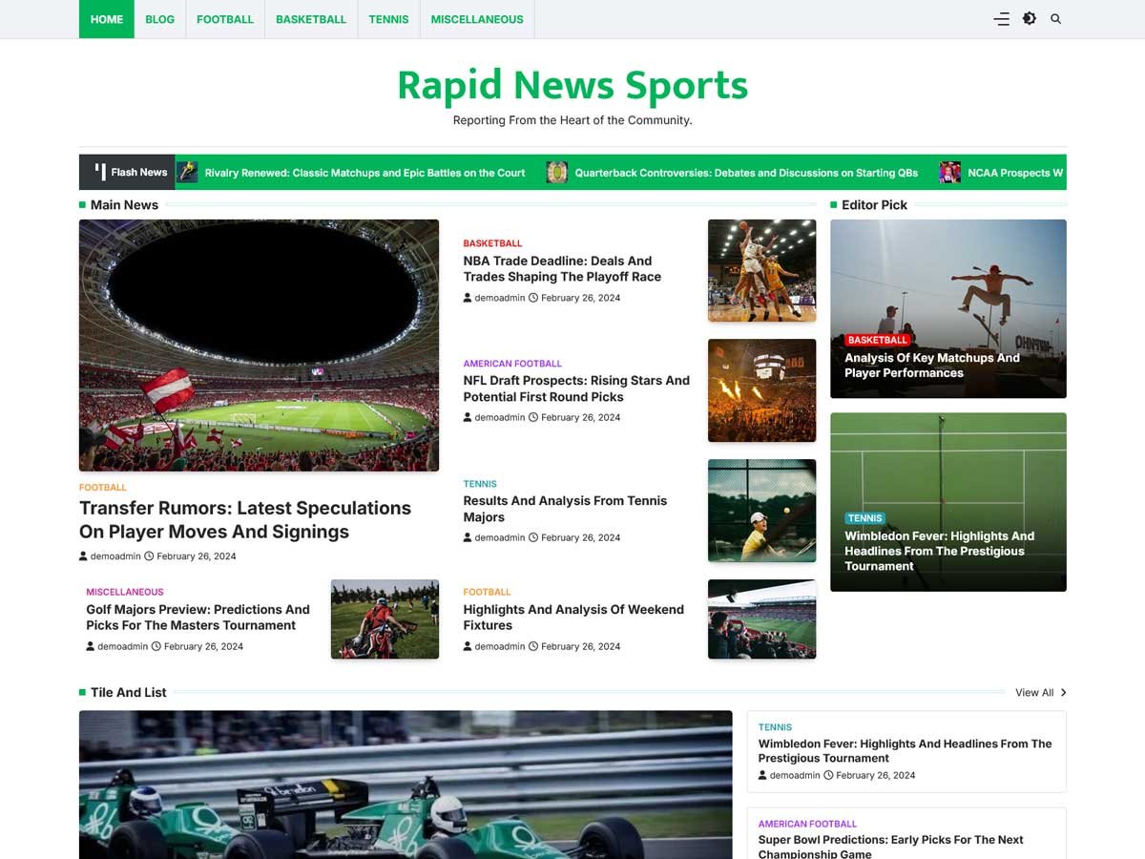Open the TENNIS menu item
This screenshot has width=1145, height=859.
point(388,19)
